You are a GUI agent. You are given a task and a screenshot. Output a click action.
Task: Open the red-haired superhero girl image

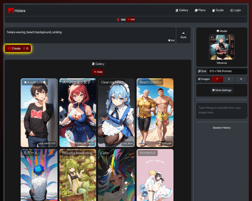click(x=78, y=113)
